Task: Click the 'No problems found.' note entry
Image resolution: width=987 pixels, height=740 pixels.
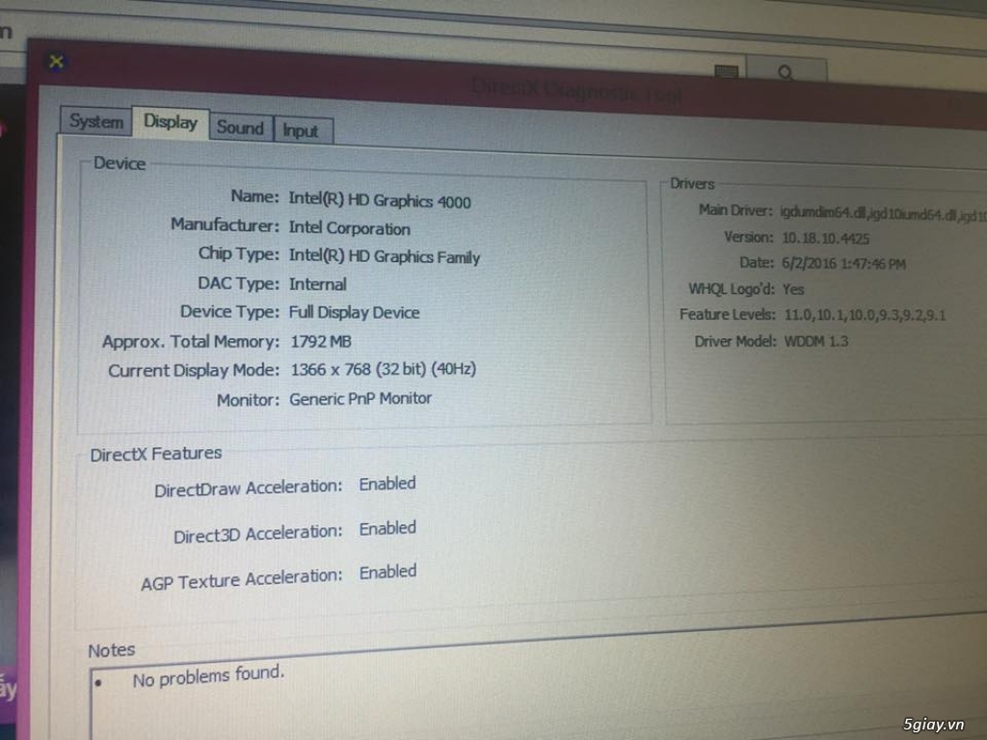Action: pos(208,676)
